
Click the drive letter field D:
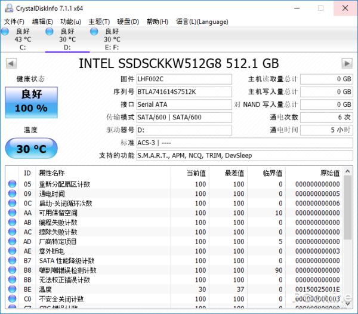point(184,130)
